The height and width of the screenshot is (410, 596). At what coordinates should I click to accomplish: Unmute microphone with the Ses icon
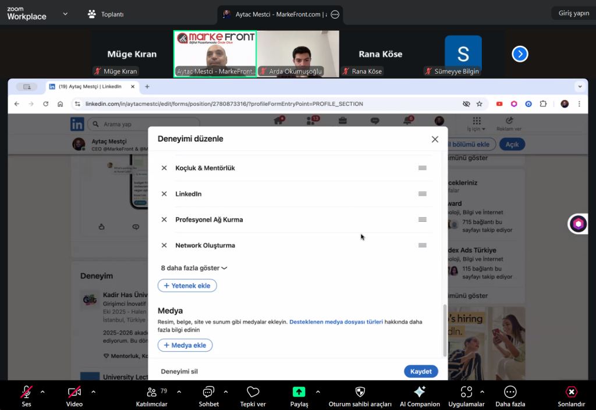[x=26, y=391]
